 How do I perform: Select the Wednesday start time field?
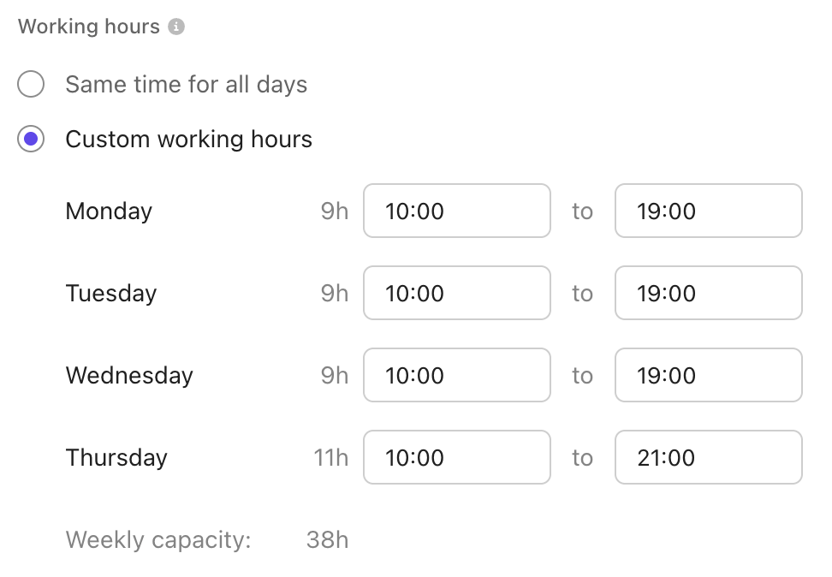(x=456, y=376)
